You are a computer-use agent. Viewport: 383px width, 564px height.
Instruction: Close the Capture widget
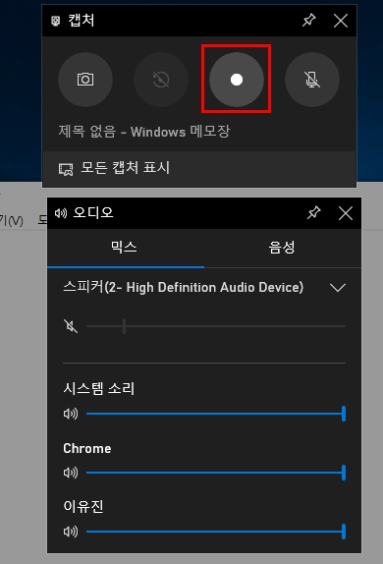pyautogui.click(x=341, y=21)
